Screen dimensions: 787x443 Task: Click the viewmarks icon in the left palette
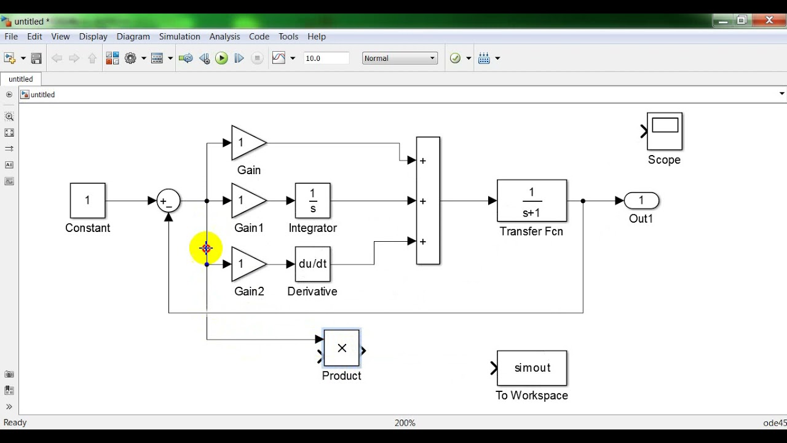(x=9, y=390)
